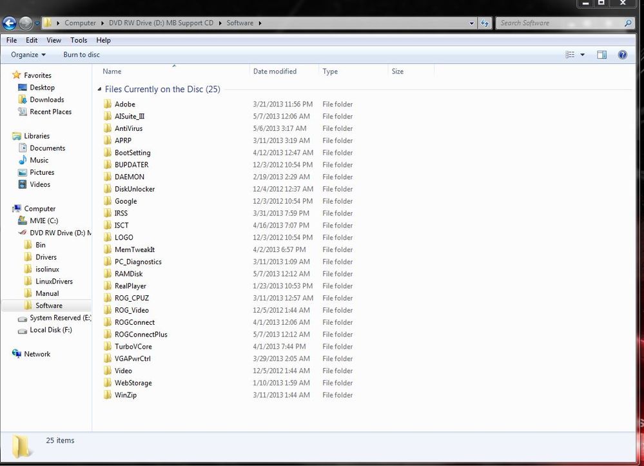The height and width of the screenshot is (466, 644).
Task: Click in the Search Software field
Action: [x=560, y=23]
